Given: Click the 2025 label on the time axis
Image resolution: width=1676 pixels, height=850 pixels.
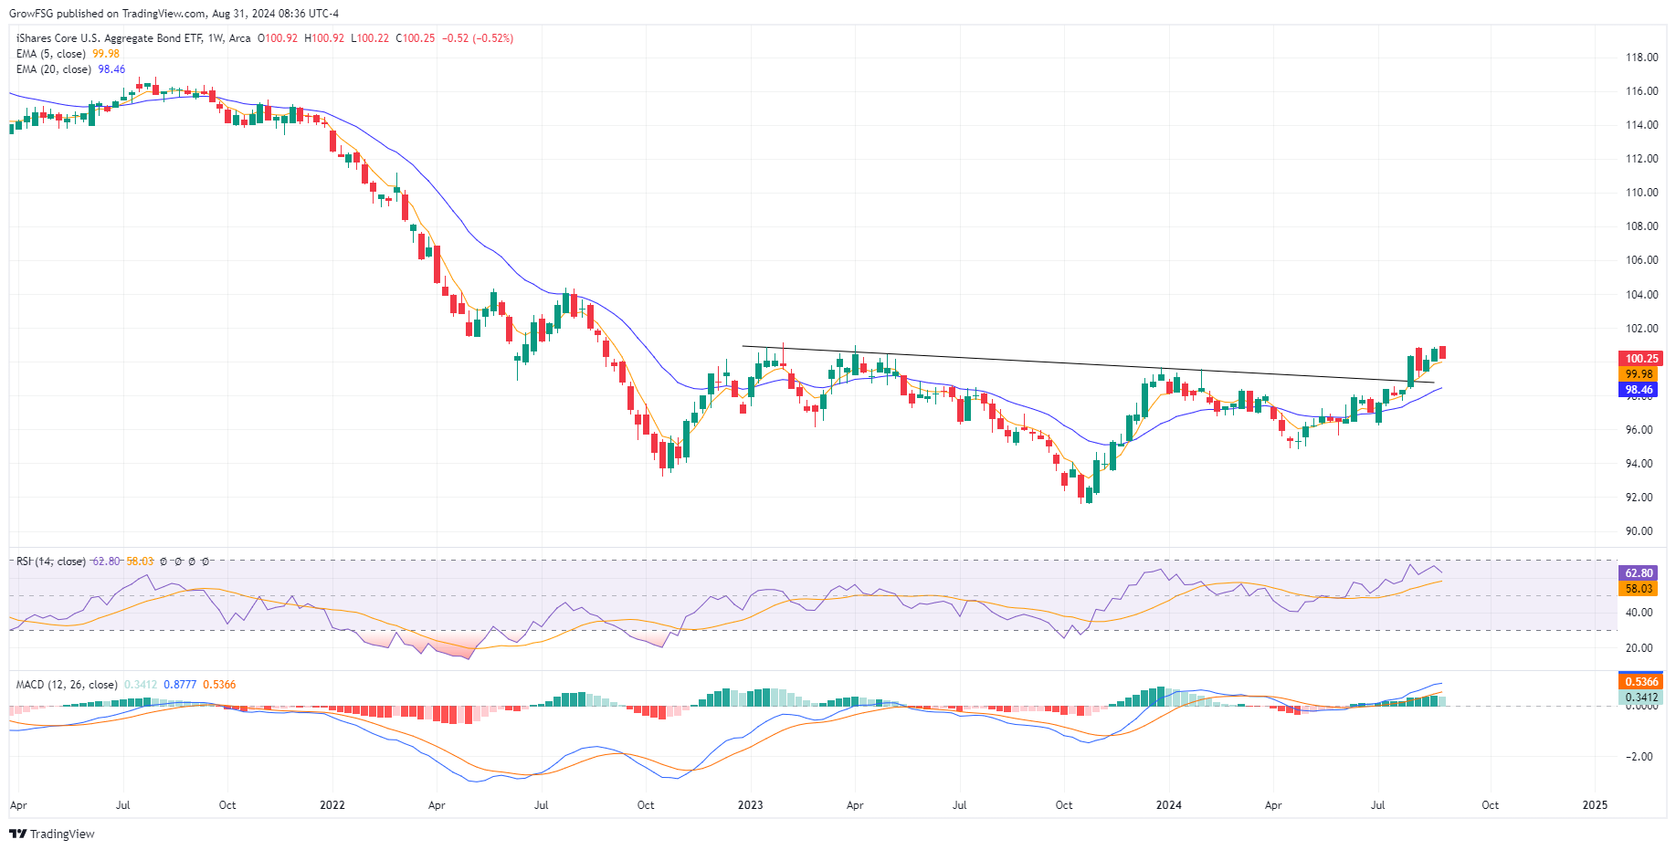Looking at the screenshot, I should [x=1595, y=805].
